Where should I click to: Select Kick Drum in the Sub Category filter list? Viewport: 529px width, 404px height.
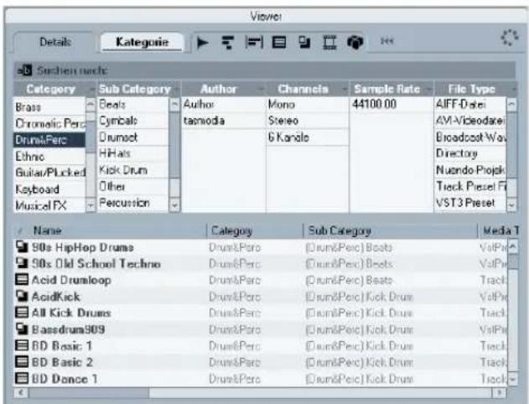pyautogui.click(x=133, y=170)
